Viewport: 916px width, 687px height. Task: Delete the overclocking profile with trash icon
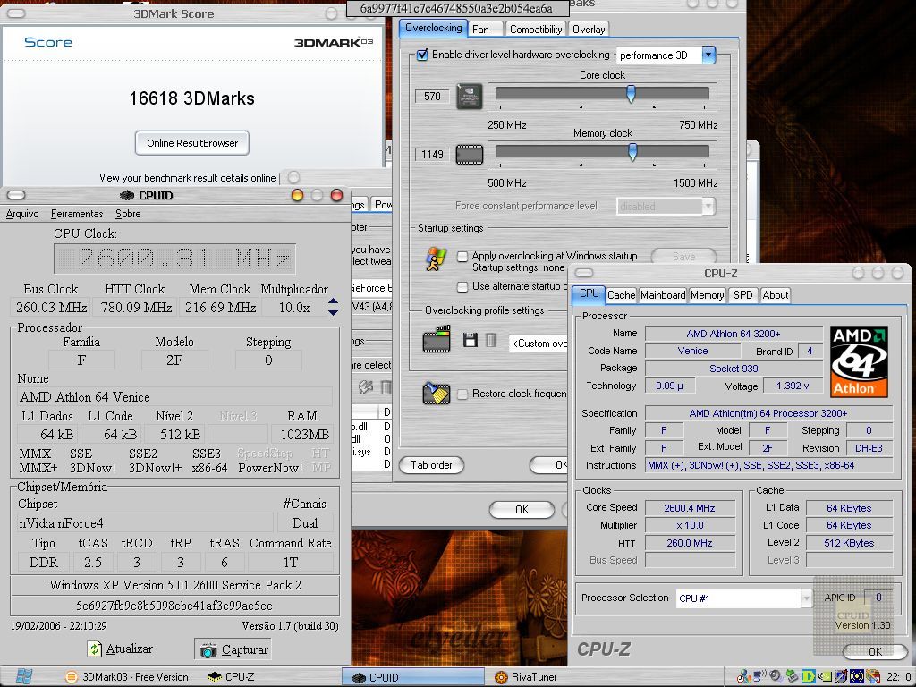click(x=491, y=340)
